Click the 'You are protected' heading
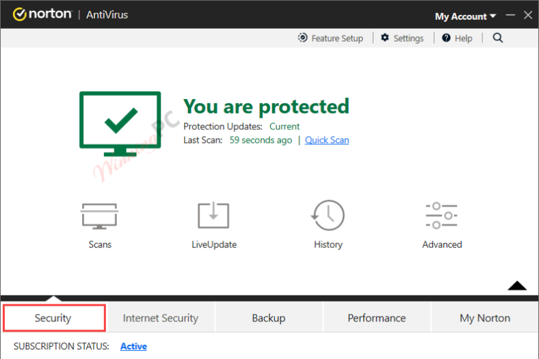Screen dimensions: 539x359 [x=266, y=107]
